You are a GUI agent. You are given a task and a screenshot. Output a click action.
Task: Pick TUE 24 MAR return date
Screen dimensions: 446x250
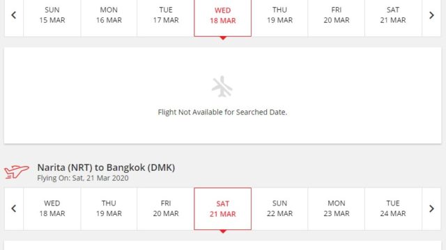point(393,208)
